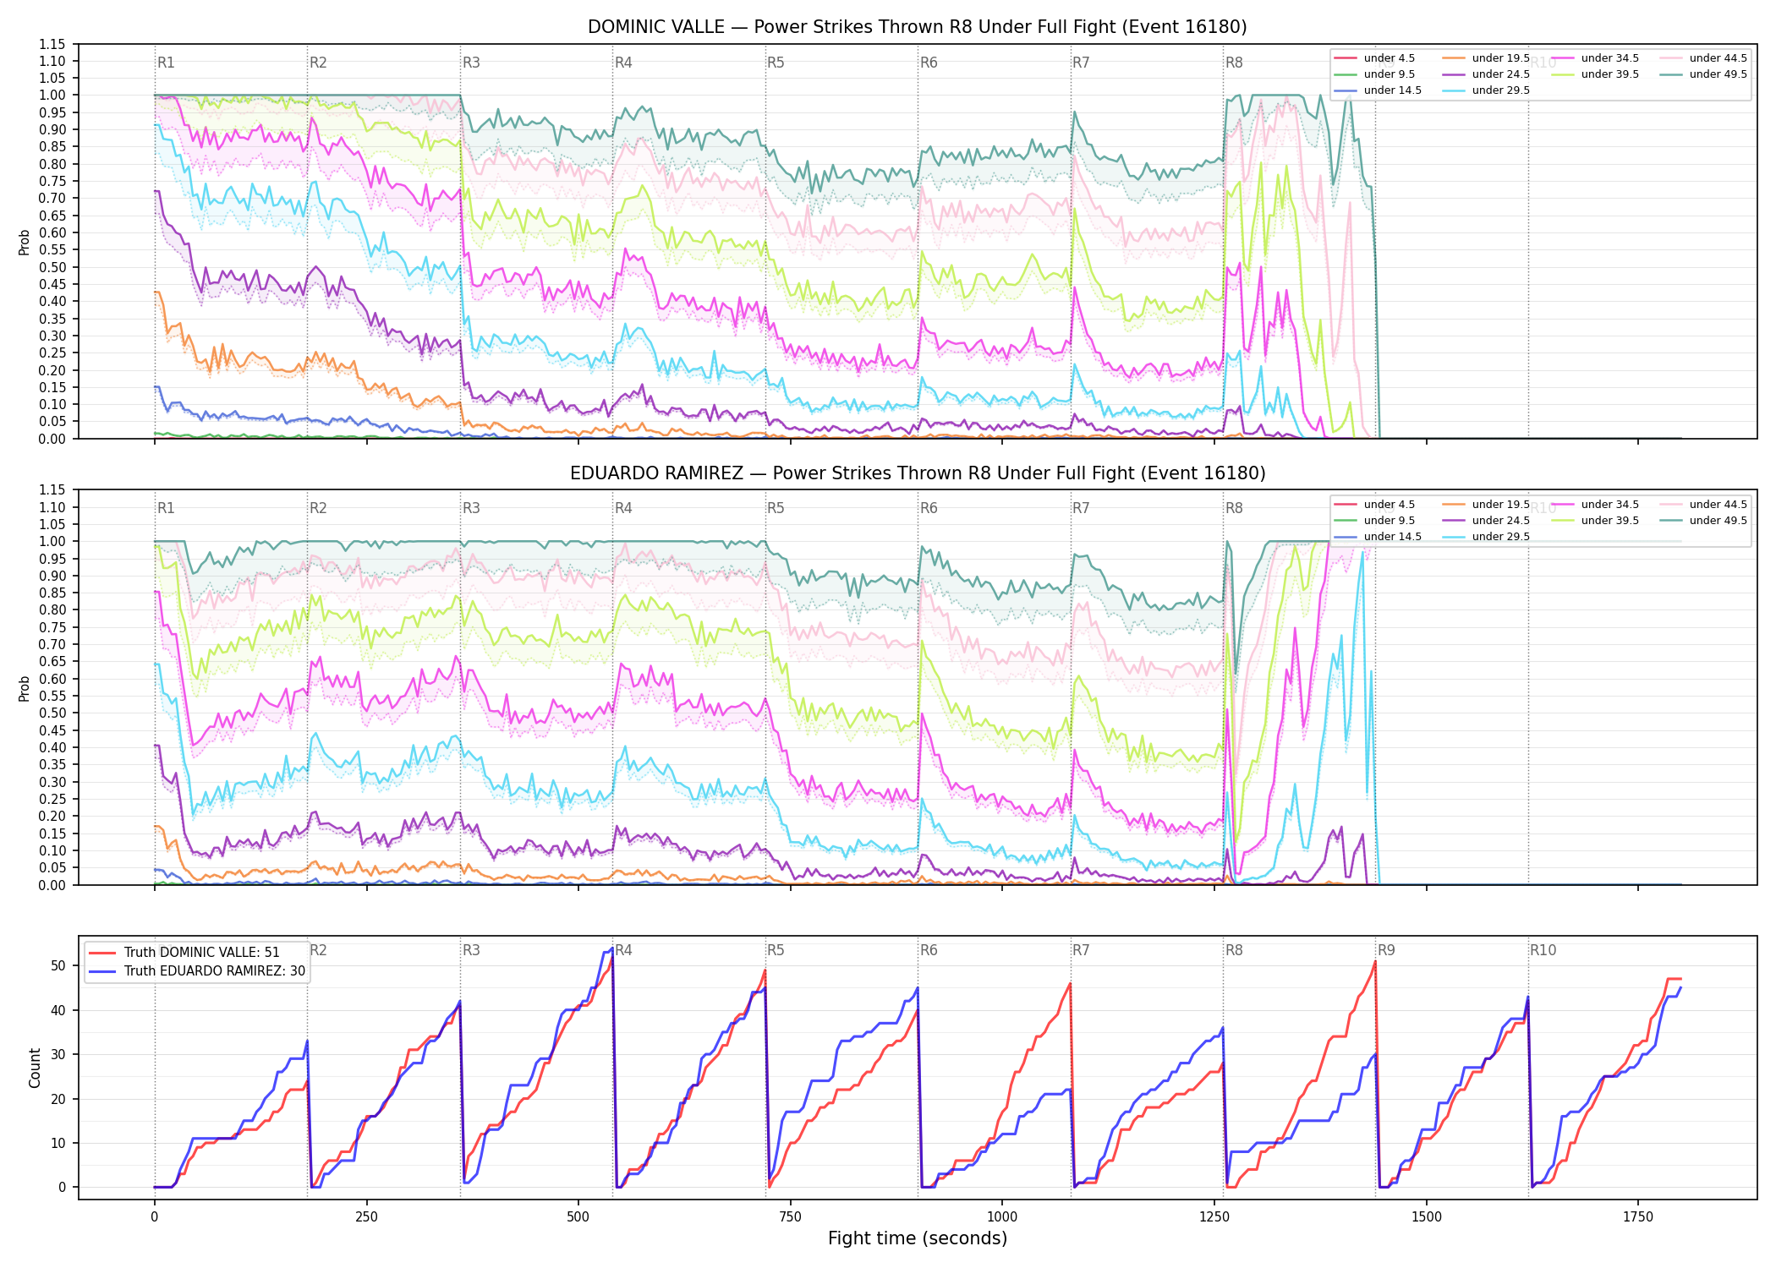The height and width of the screenshot is (1268, 1776).
Task: Select 'under 44.5' legend entry in Dominic Valle chart
Action: click(x=1703, y=58)
